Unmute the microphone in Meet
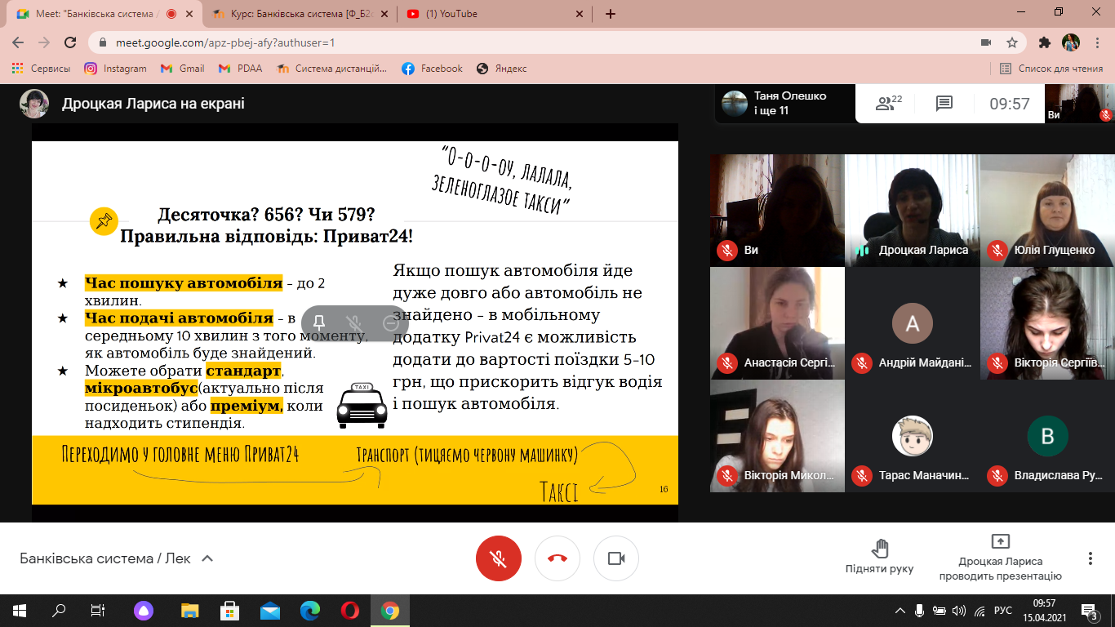This screenshot has width=1115, height=627. point(499,558)
